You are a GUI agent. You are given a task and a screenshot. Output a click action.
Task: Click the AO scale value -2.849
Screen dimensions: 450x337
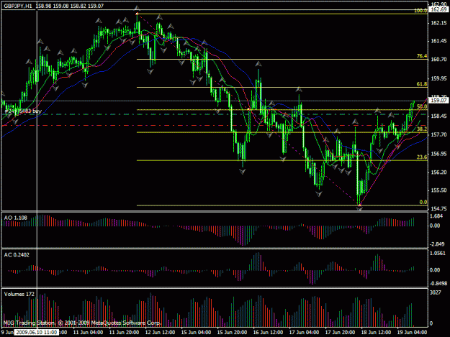pos(437,244)
